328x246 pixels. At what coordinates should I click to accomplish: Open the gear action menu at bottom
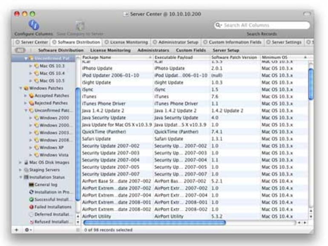[28, 230]
